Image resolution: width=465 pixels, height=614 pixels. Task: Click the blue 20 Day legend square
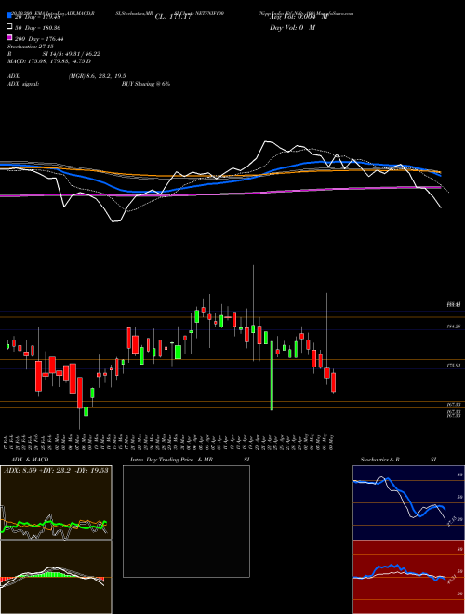(x=10, y=16)
